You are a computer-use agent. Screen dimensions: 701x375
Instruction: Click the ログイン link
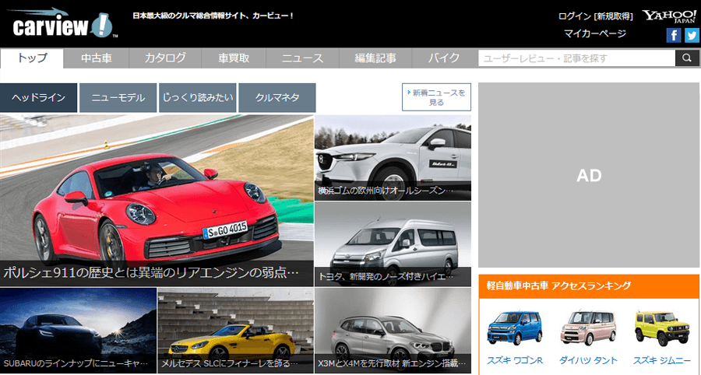pyautogui.click(x=575, y=16)
